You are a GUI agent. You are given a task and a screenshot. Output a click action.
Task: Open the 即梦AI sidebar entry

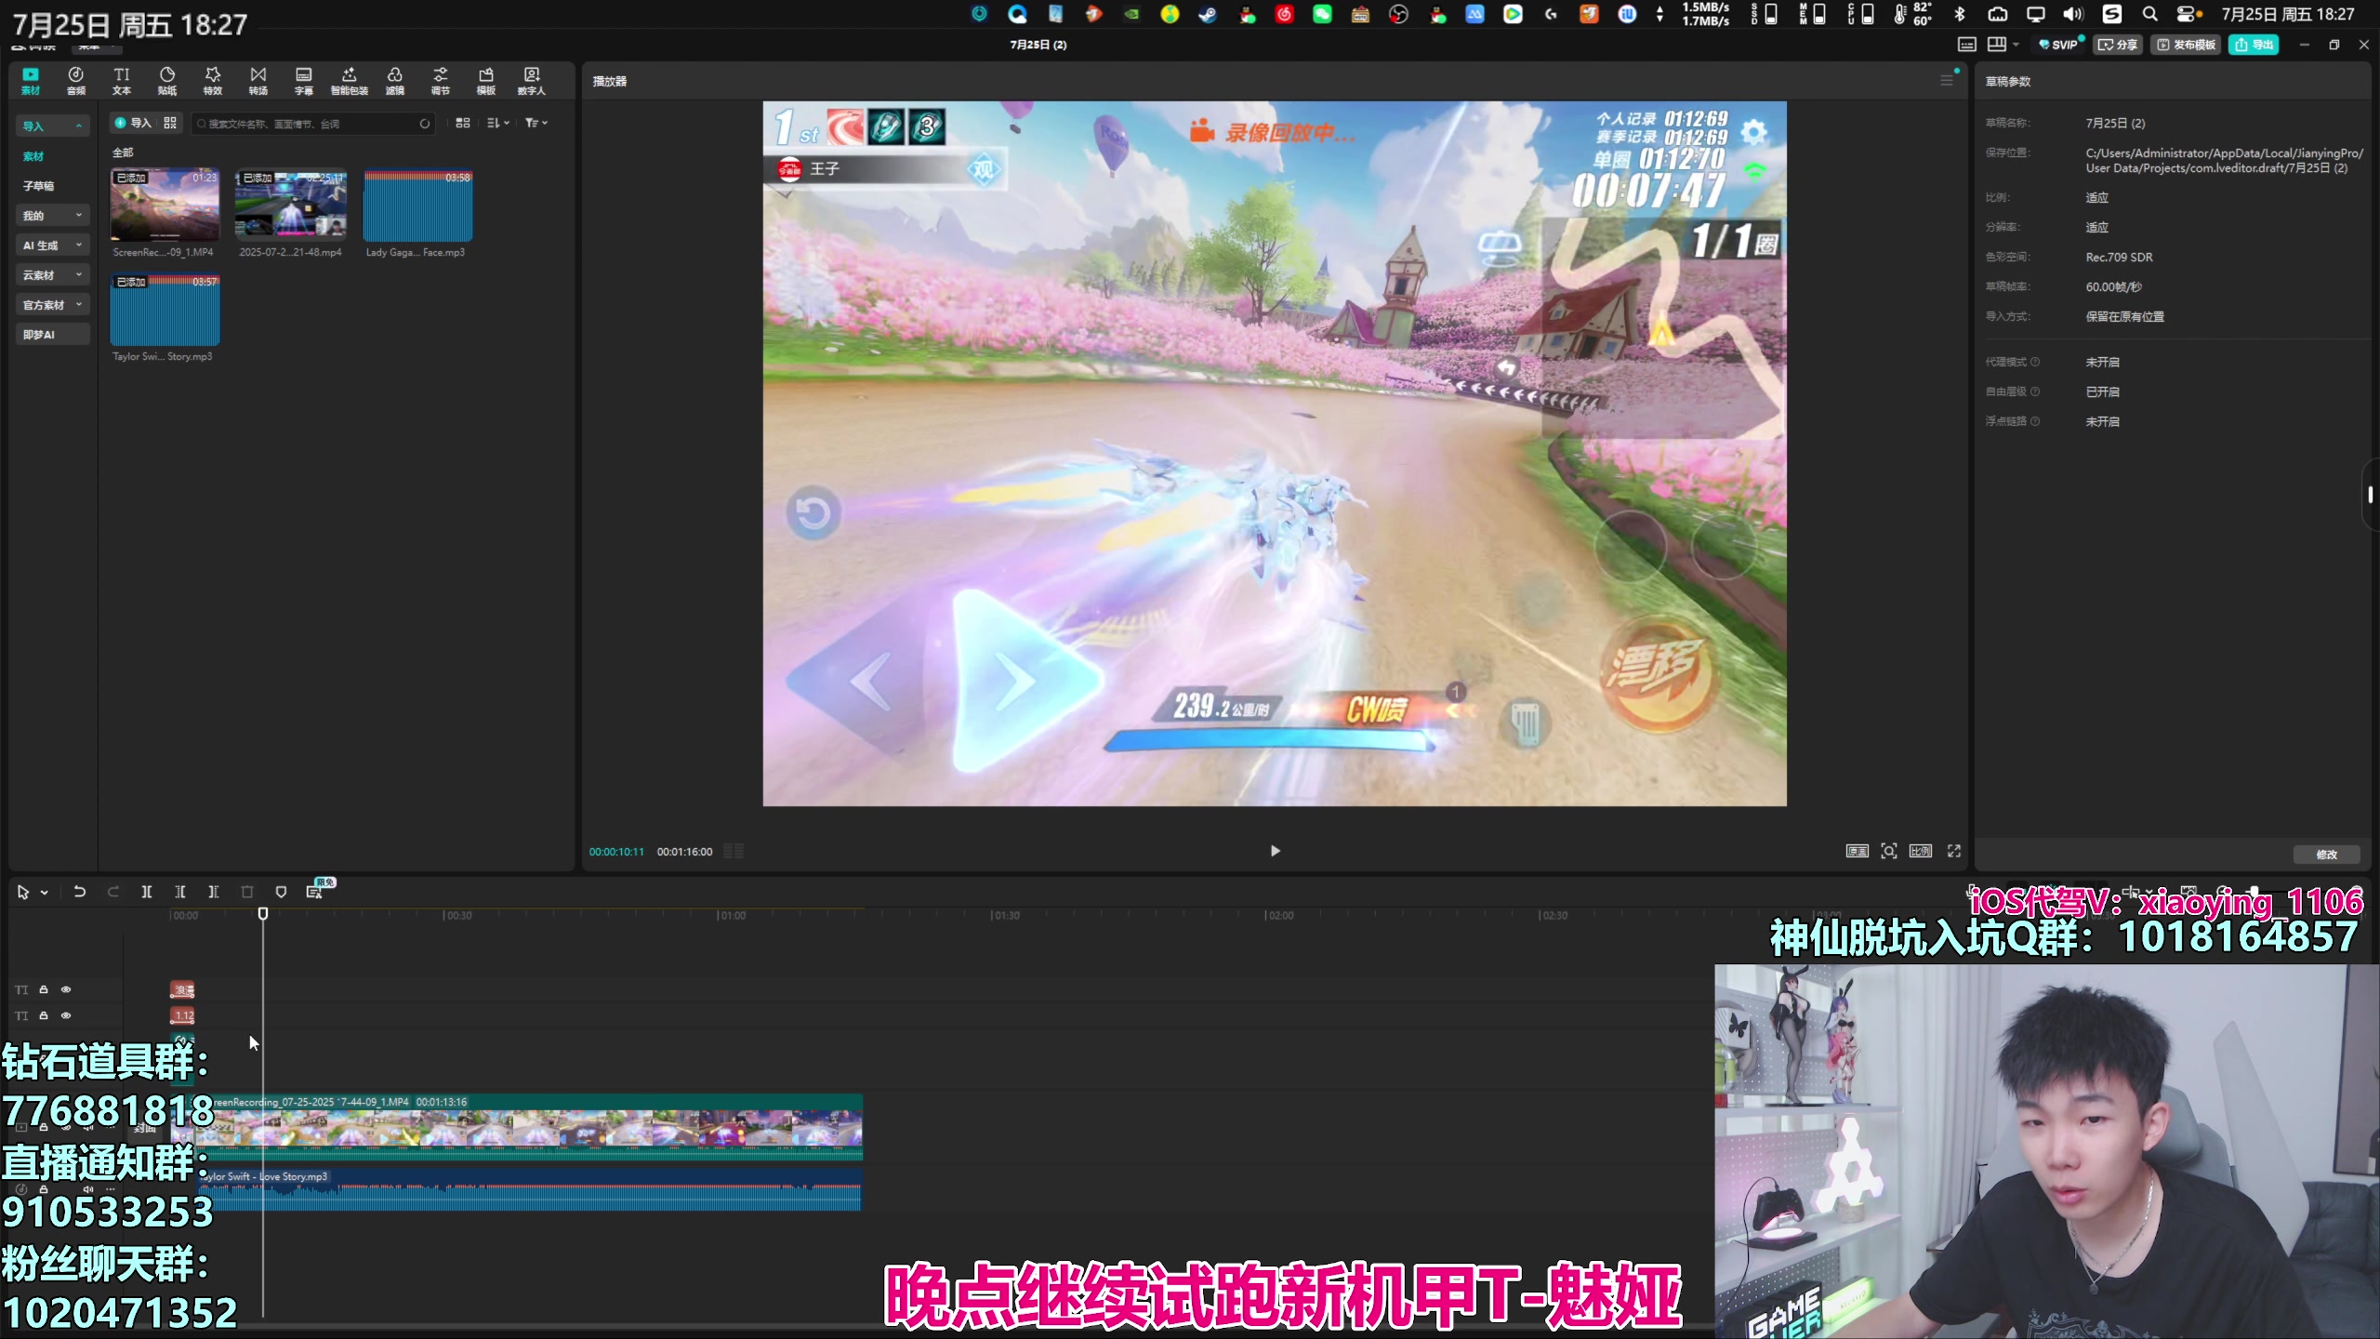52,334
